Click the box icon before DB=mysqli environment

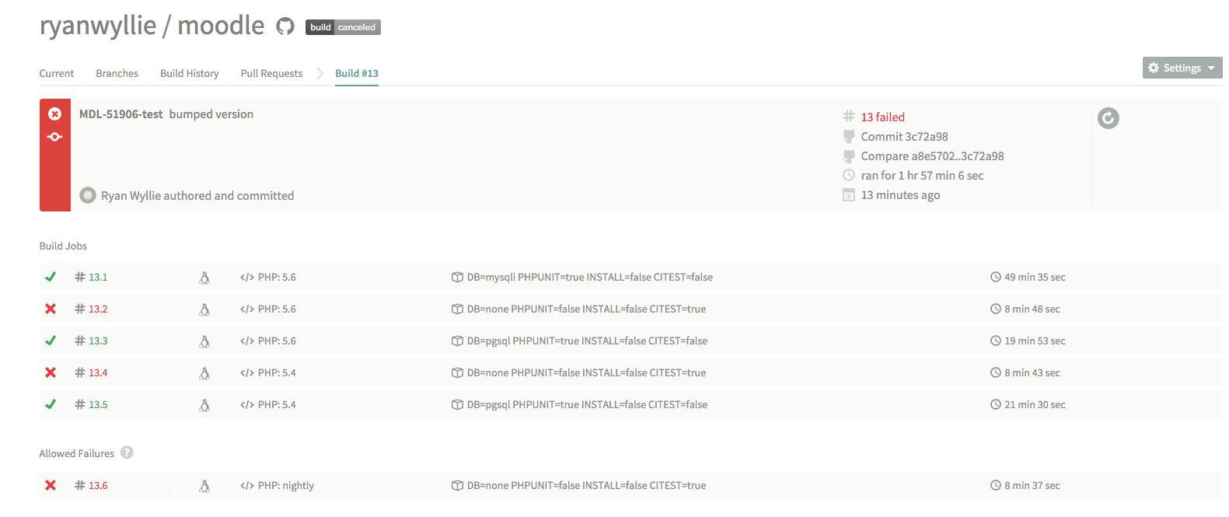[457, 277]
